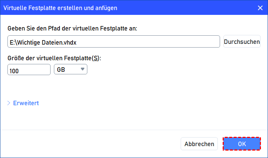Click the underlined S in the size label
Screen dimensions: 268x158
(x=96, y=58)
